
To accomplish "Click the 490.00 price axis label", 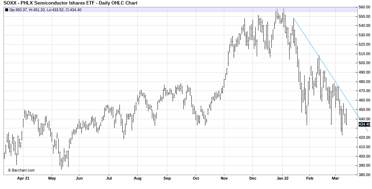I will coord(364,72).
